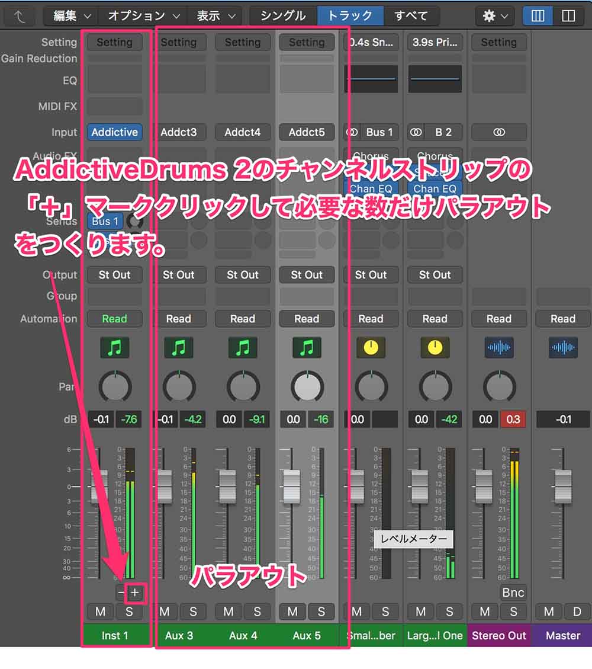The width and height of the screenshot is (592, 669).
Task: Click the Inst 1 green music note icon
Action: click(115, 348)
